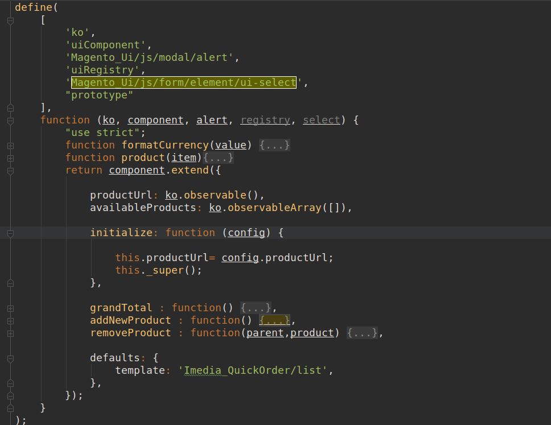Collapse the dependency array using gutter fold icon
Image resolution: width=551 pixels, height=425 pixels.
[x=10, y=20]
